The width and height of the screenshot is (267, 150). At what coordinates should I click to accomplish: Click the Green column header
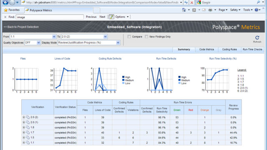coord(177,110)
